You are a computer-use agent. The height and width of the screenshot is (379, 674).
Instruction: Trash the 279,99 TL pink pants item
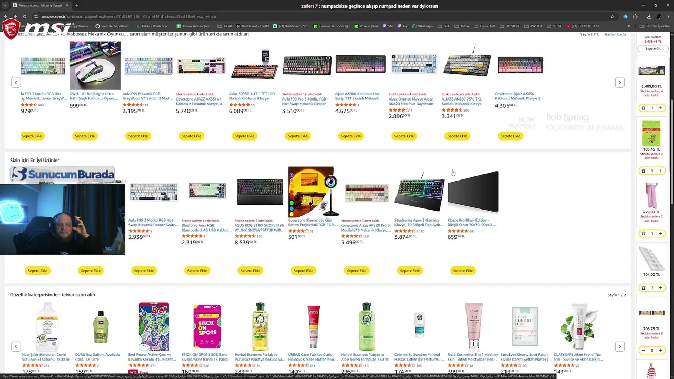643,233
